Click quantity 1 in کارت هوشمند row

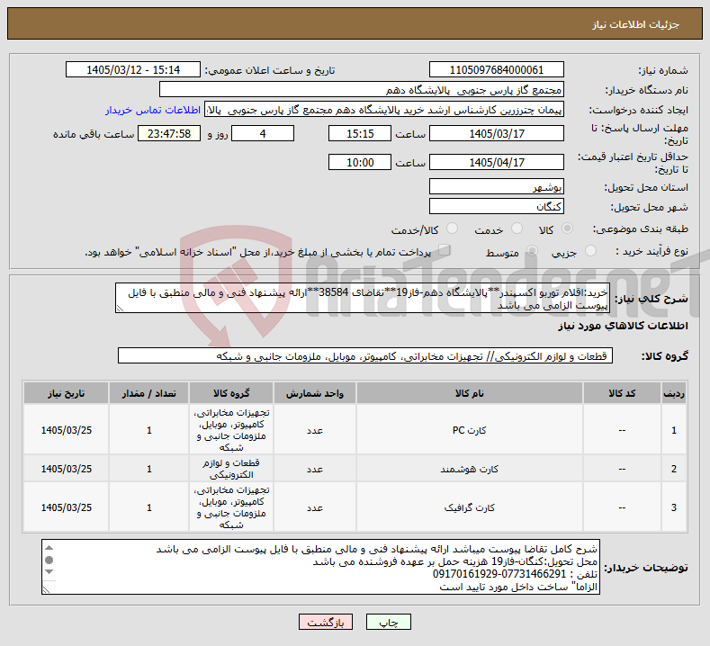149,469
